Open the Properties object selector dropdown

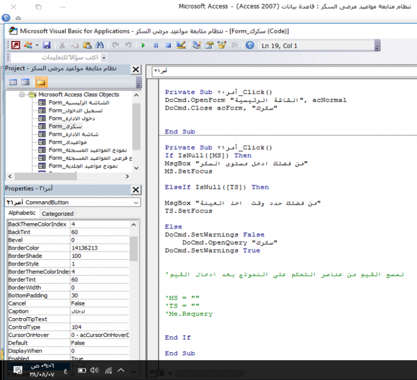point(136,203)
